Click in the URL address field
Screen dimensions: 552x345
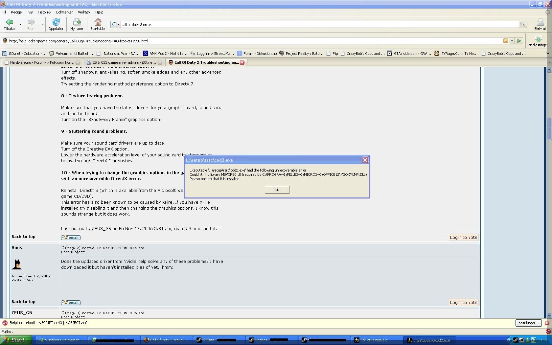click(x=255, y=41)
